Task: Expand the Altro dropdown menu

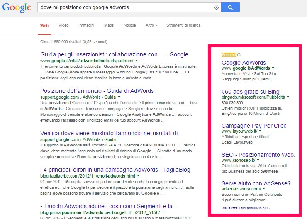Action: [151, 25]
